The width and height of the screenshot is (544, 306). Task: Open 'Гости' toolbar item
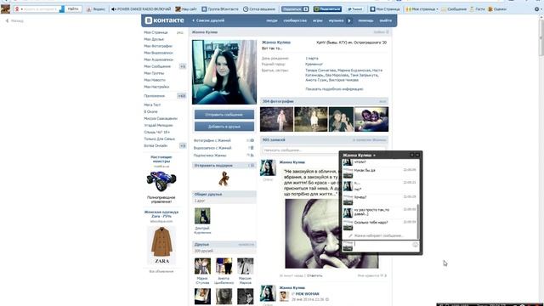coord(478,9)
